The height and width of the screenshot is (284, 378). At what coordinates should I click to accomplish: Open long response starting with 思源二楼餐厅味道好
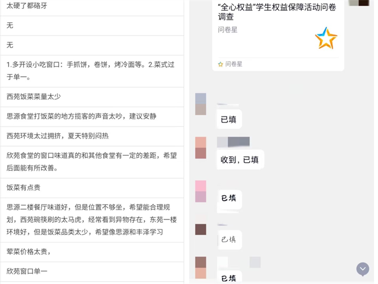(92, 219)
